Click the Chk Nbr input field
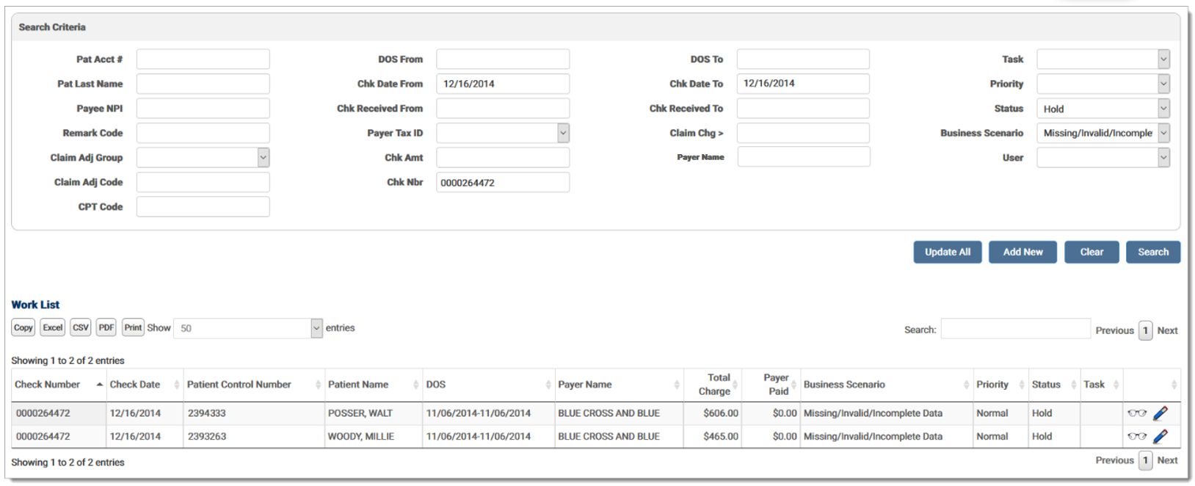Image resolution: width=1195 pixels, height=486 pixels. [x=503, y=183]
